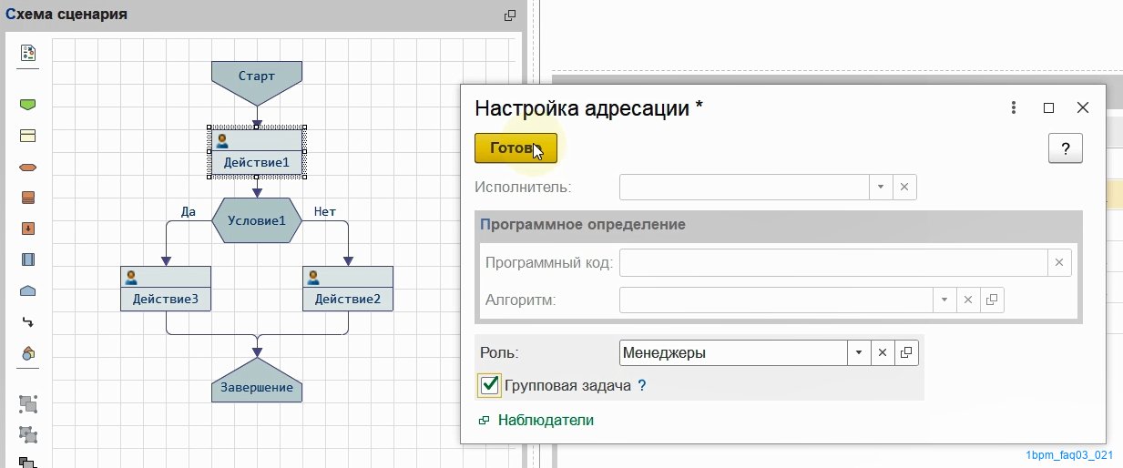Click the ? help button in dialog
This screenshot has width=1123, height=468.
point(1065,148)
